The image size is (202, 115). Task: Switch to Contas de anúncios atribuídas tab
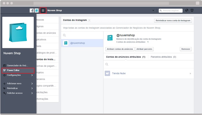(x=126, y=57)
